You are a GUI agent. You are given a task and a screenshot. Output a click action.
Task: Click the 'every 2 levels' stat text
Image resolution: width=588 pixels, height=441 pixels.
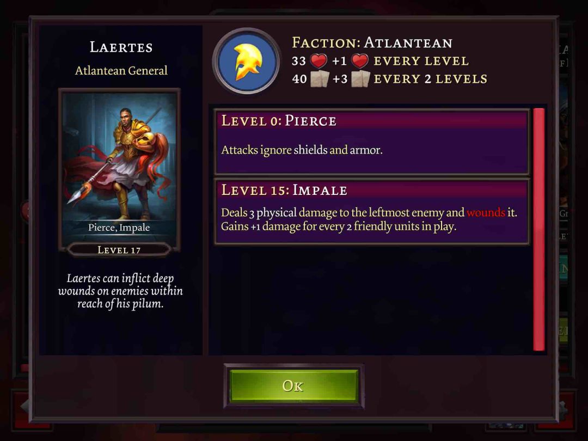(x=431, y=79)
